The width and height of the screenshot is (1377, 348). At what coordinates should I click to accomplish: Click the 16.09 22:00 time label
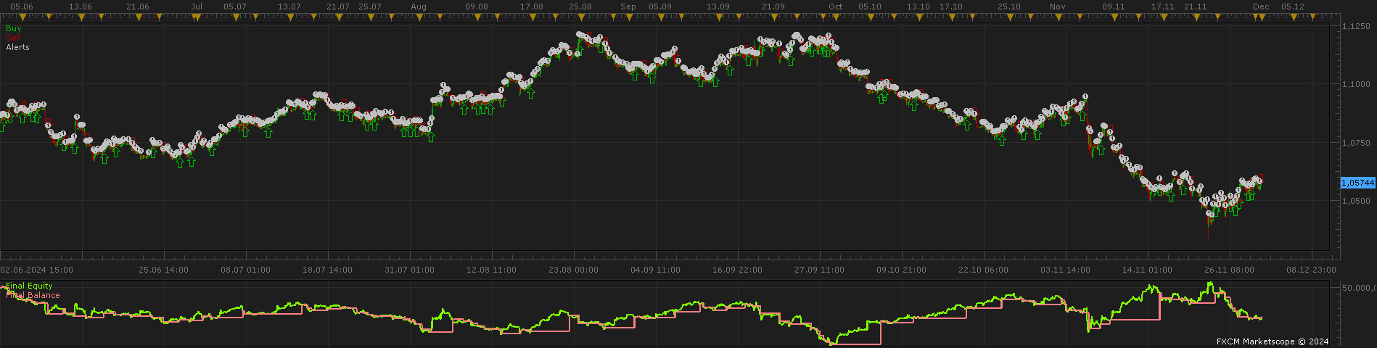[737, 270]
